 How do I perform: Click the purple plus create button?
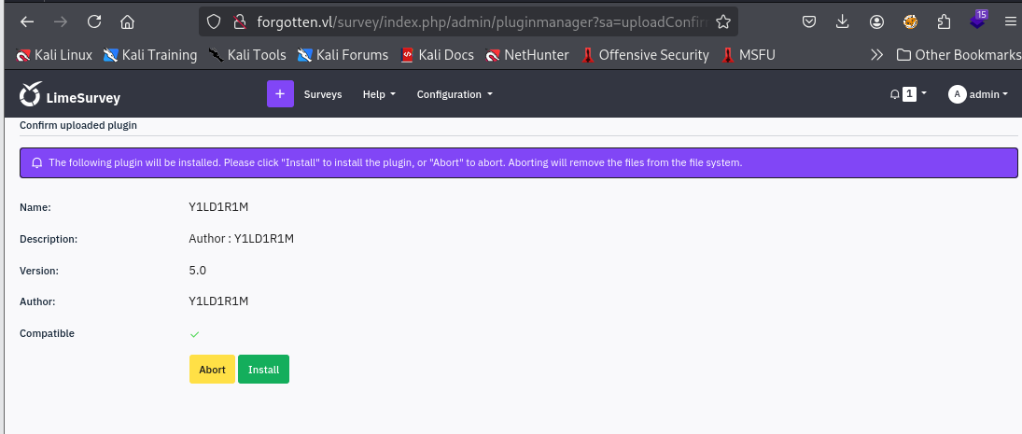280,94
